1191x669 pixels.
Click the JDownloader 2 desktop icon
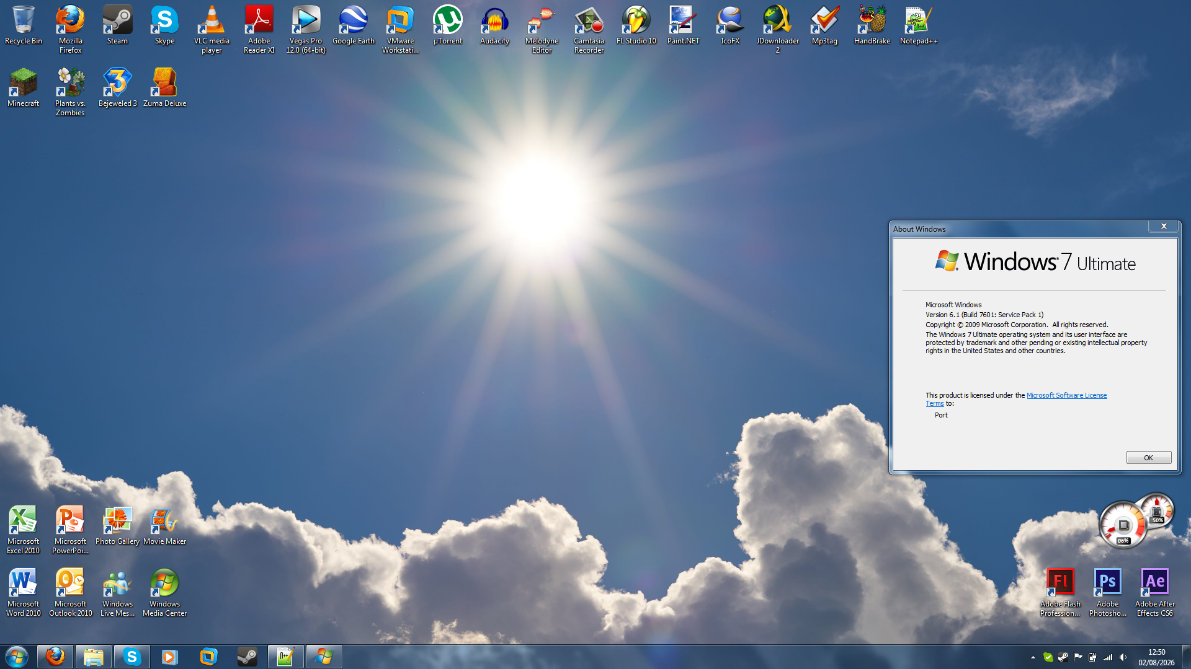click(777, 30)
